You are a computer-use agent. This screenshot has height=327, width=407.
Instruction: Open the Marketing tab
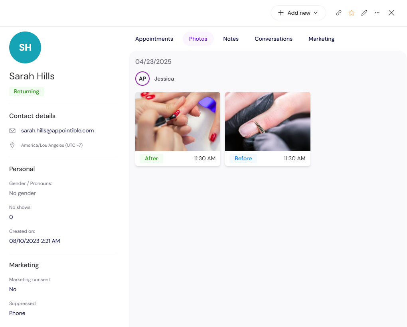(321, 39)
